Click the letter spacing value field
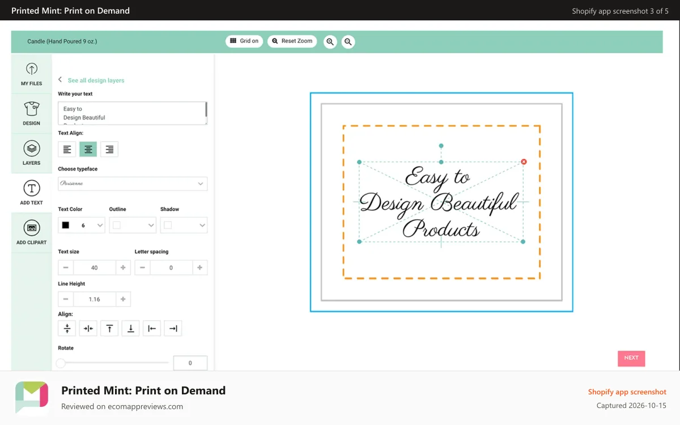The width and height of the screenshot is (680, 425). click(x=171, y=267)
